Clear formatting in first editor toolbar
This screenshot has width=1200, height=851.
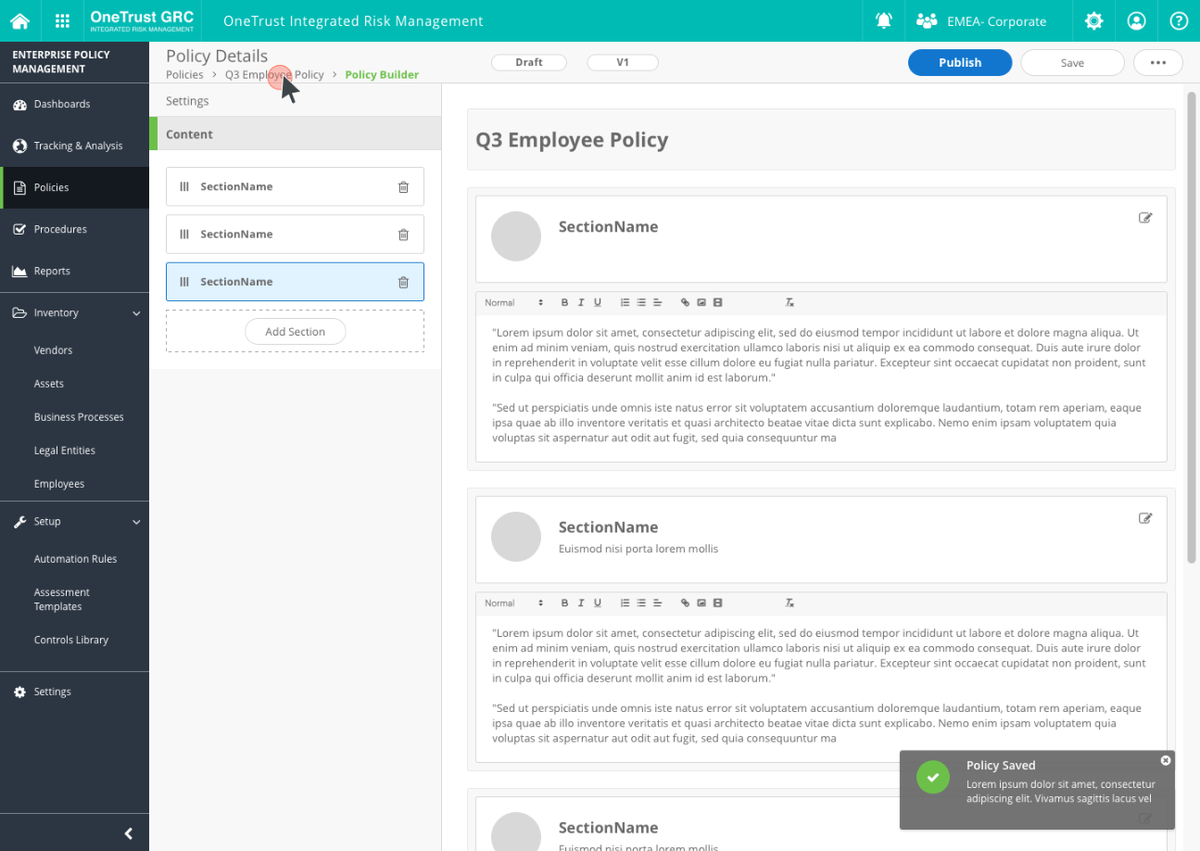[x=789, y=303]
